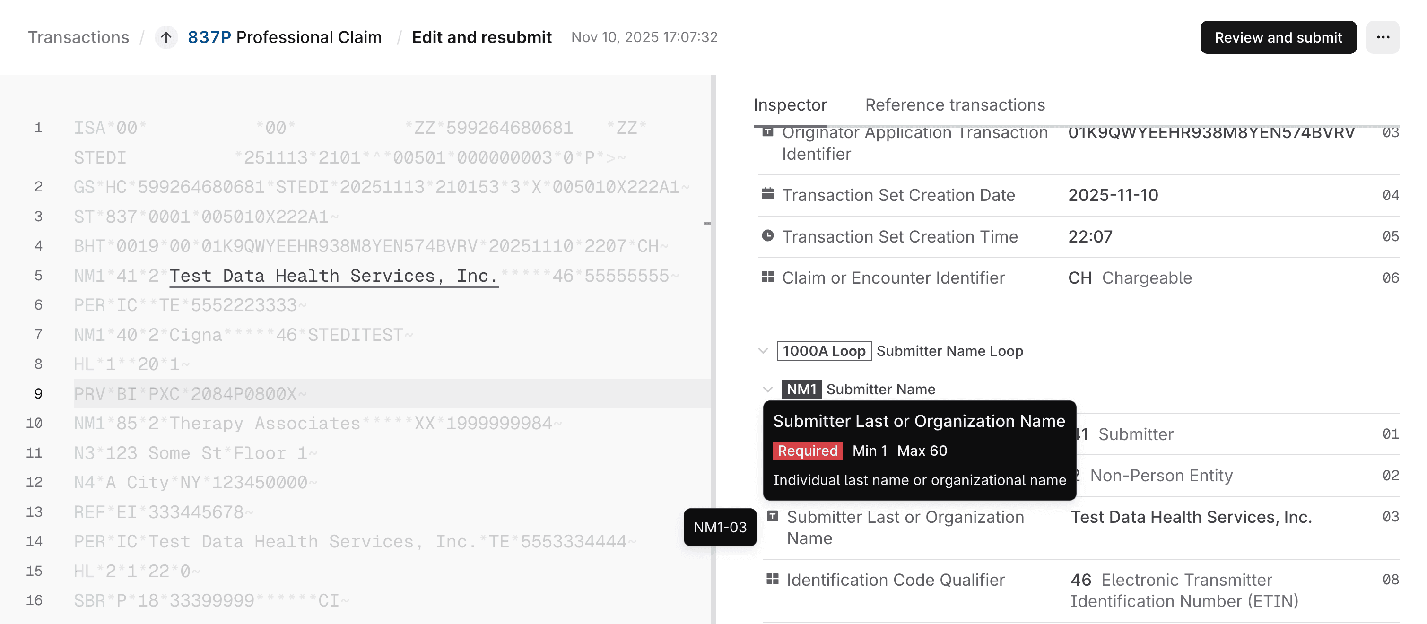Collapse the NM1 Submitter Name segment
Image resolution: width=1427 pixels, height=624 pixels.
point(768,389)
